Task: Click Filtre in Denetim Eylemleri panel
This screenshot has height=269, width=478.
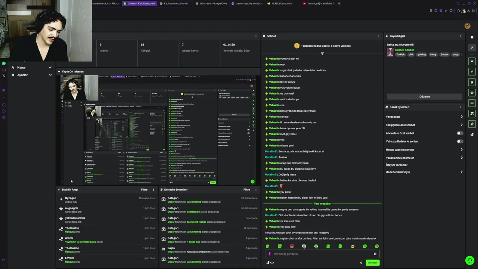Action: tap(247, 190)
